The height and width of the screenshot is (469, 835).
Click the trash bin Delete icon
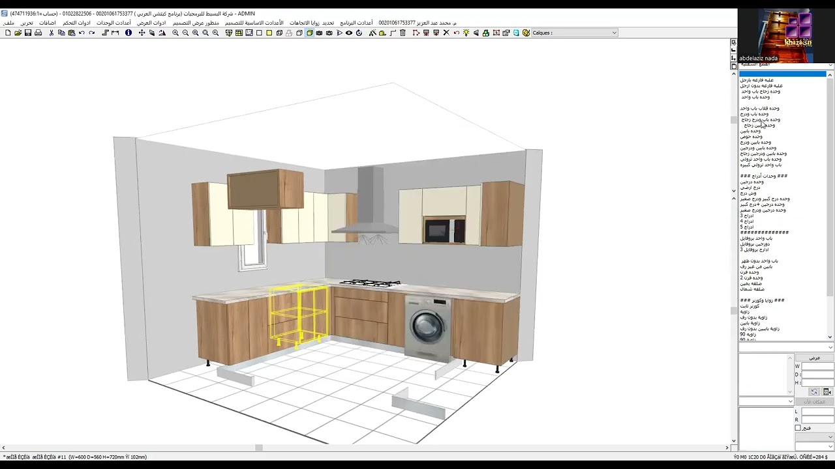pyautogui.click(x=402, y=33)
